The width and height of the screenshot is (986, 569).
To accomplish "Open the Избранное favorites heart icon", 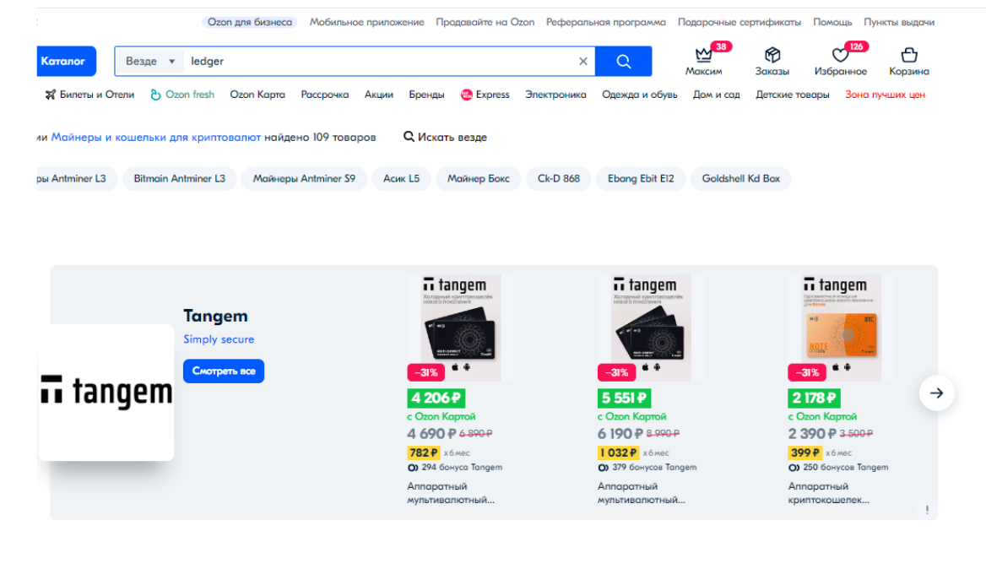I will click(840, 57).
